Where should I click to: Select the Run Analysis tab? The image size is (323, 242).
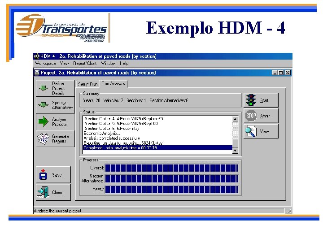pyautogui.click(x=113, y=84)
